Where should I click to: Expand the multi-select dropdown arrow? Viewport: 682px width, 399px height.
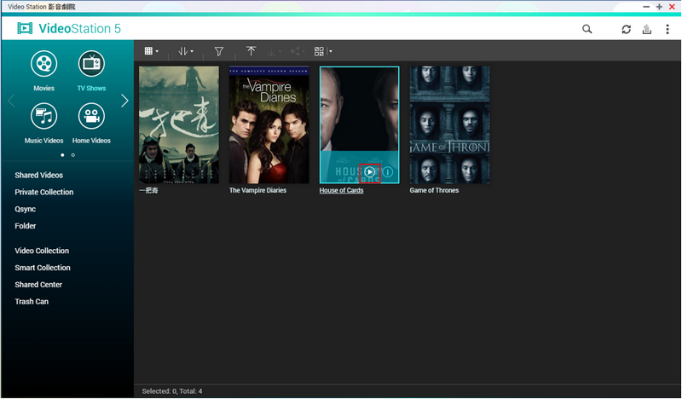tap(331, 51)
